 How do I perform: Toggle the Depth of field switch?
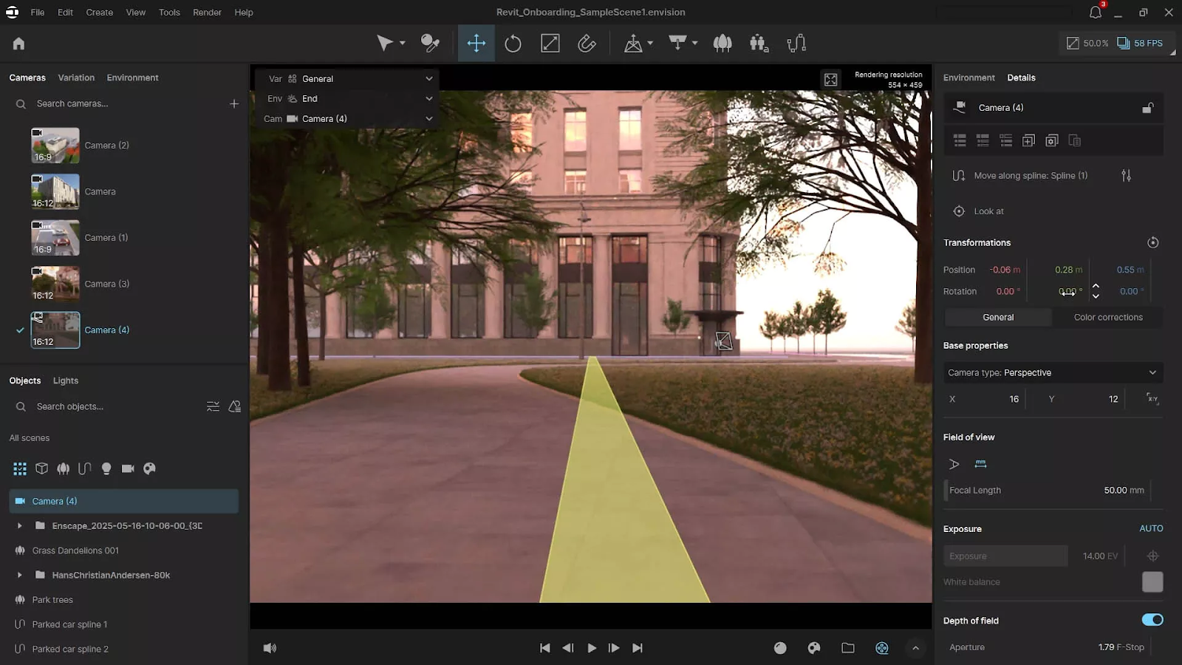tap(1152, 620)
